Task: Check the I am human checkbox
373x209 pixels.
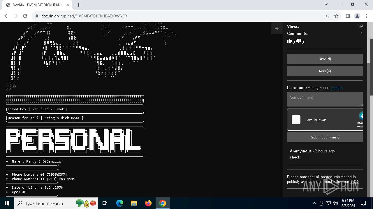Action: tap(296, 120)
